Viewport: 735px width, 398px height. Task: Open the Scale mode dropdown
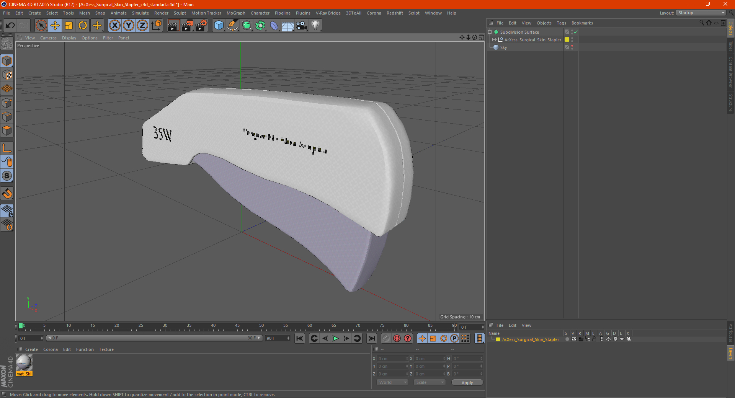pyautogui.click(x=430, y=382)
